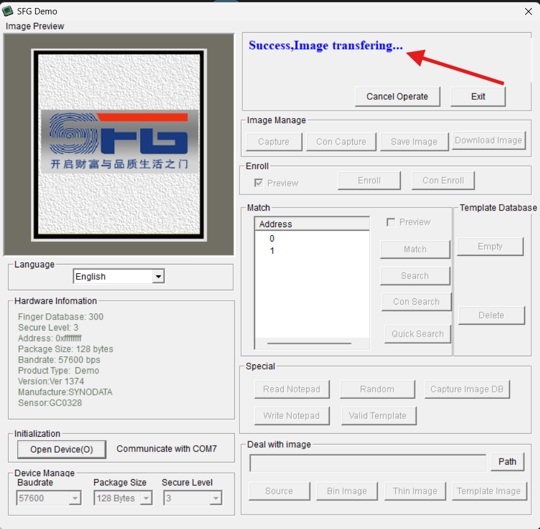Click the Capture Image DB button
The height and width of the screenshot is (529, 540).
click(x=467, y=390)
